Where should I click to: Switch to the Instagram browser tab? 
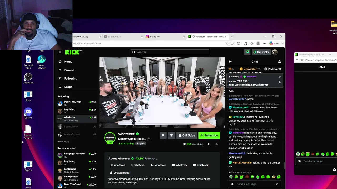(x=165, y=36)
